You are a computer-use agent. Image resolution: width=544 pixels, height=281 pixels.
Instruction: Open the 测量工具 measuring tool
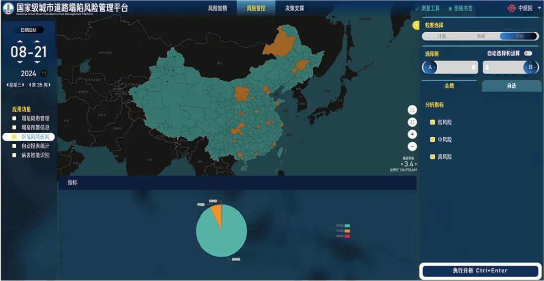point(428,9)
